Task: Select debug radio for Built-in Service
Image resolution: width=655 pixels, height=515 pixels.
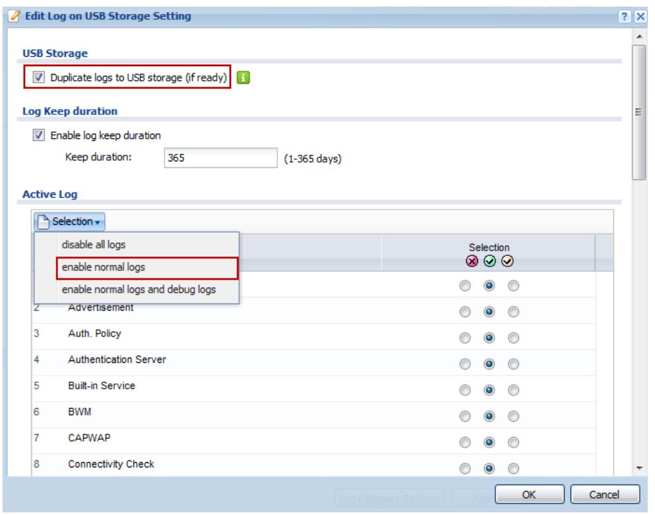Action: (514, 390)
